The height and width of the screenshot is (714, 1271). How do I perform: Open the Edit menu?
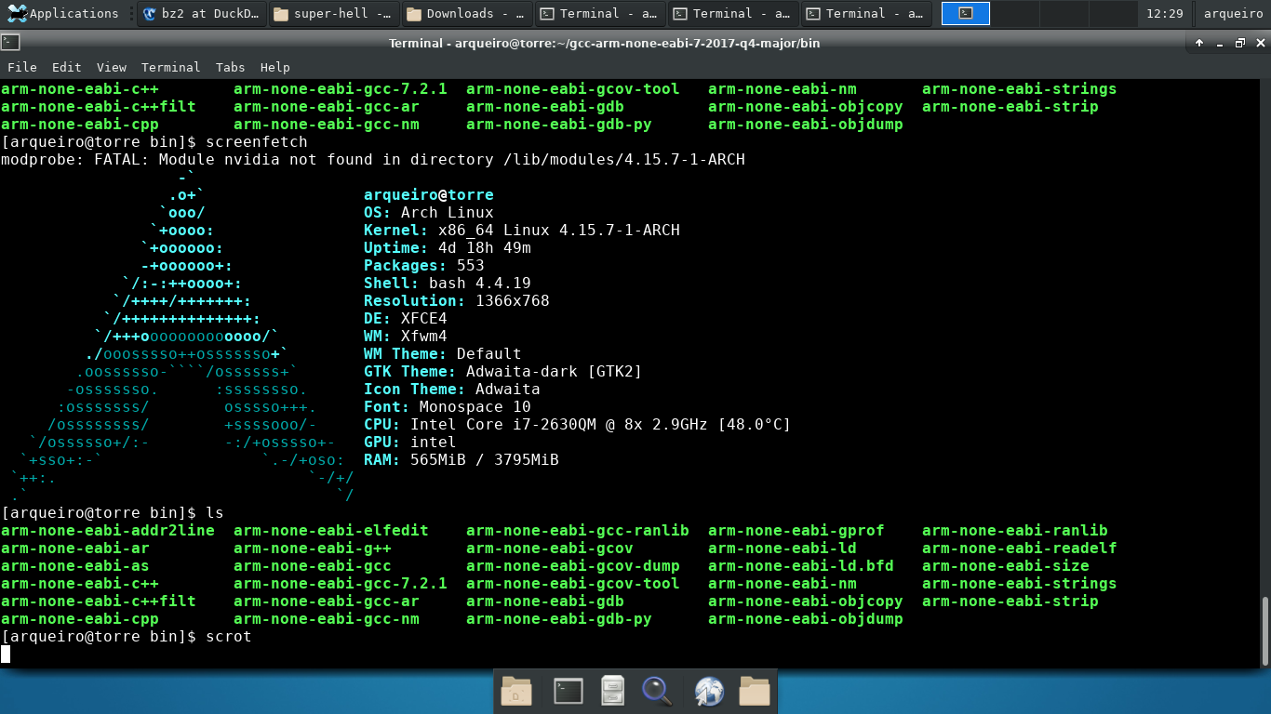[66, 67]
